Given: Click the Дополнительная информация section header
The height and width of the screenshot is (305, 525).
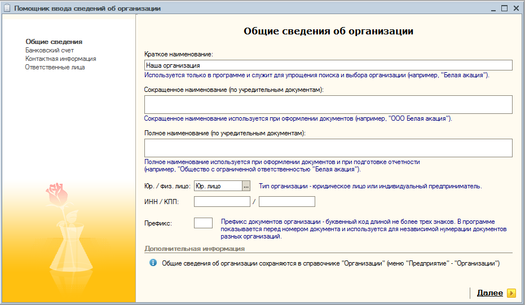Looking at the screenshot, I should pos(195,249).
